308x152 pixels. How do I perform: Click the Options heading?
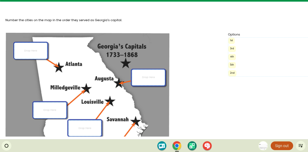[x=234, y=34]
